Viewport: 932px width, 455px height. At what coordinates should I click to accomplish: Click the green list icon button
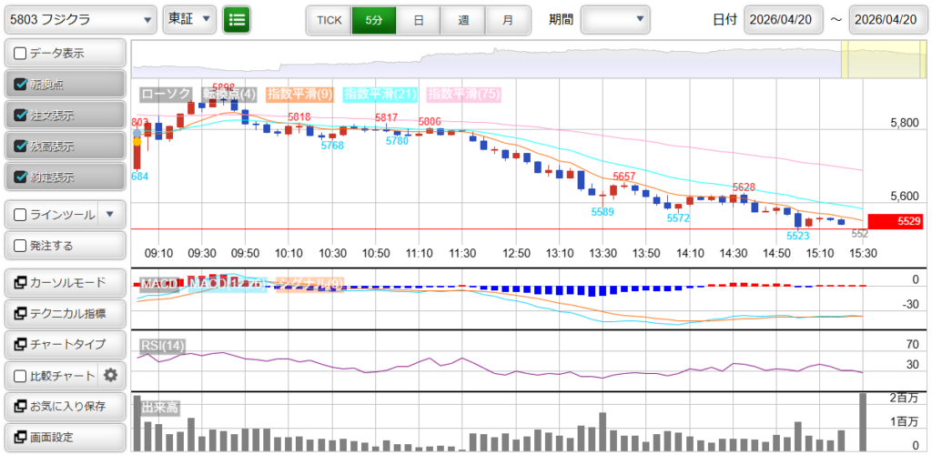(237, 19)
